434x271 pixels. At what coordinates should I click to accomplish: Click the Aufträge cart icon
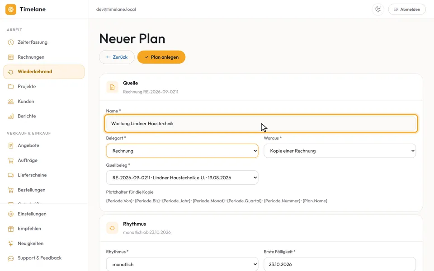click(11, 160)
